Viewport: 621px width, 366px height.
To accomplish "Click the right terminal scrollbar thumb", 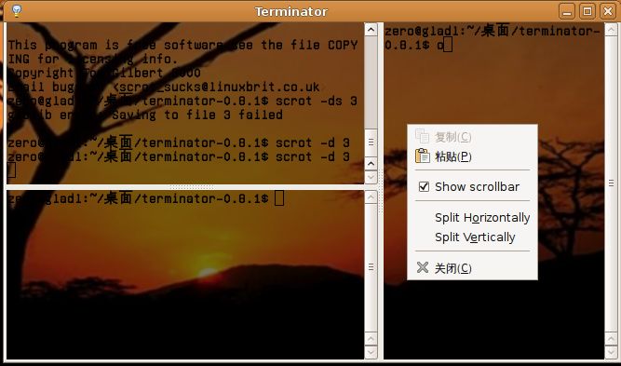I will pyautogui.click(x=612, y=183).
